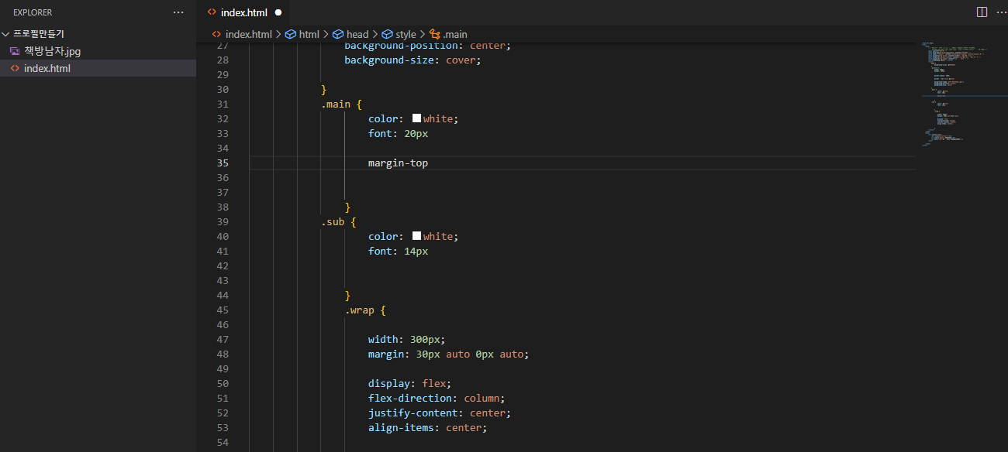Click the split editor right icon
1008x452 pixels.
pos(982,12)
